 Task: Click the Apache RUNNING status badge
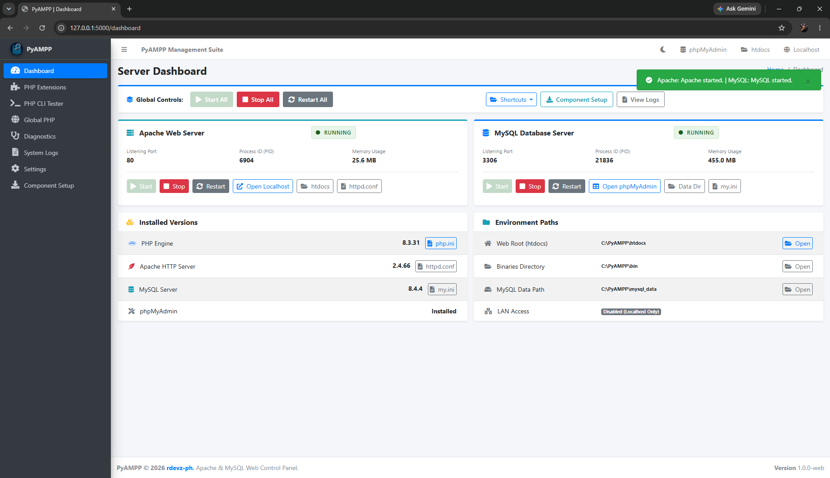[333, 133]
